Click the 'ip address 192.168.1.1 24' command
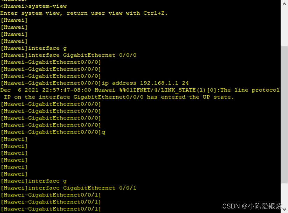This screenshot has width=288, height=213. coord(145,83)
